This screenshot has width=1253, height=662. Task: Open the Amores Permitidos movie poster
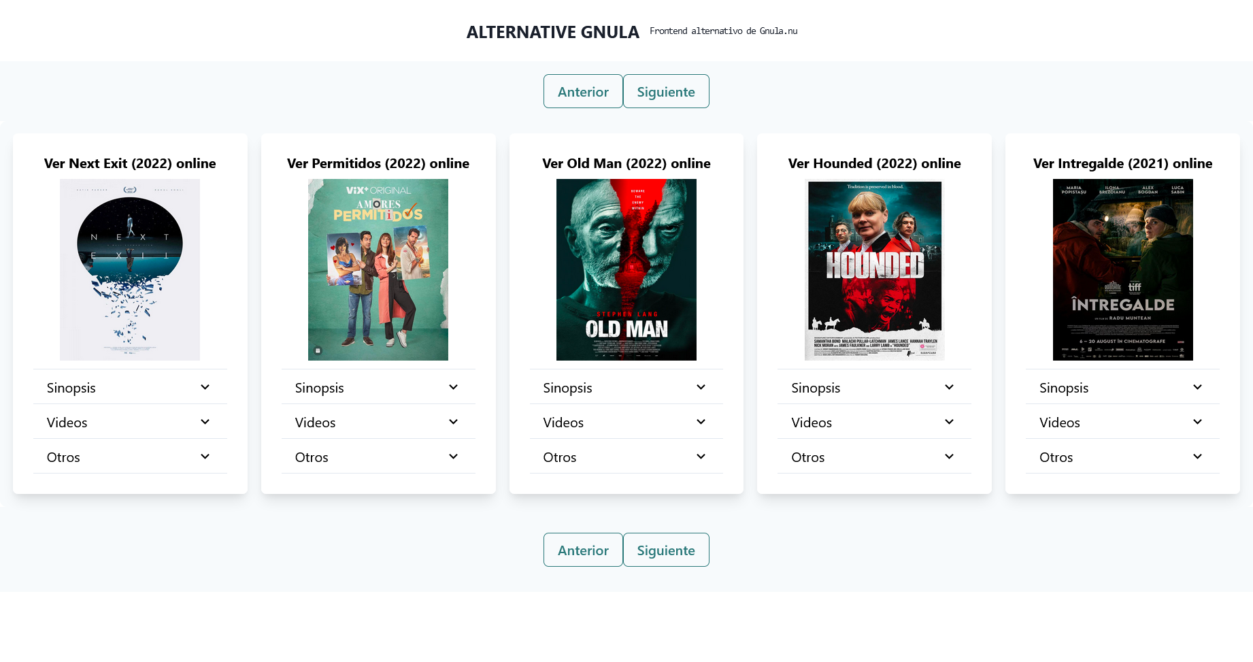[378, 269]
